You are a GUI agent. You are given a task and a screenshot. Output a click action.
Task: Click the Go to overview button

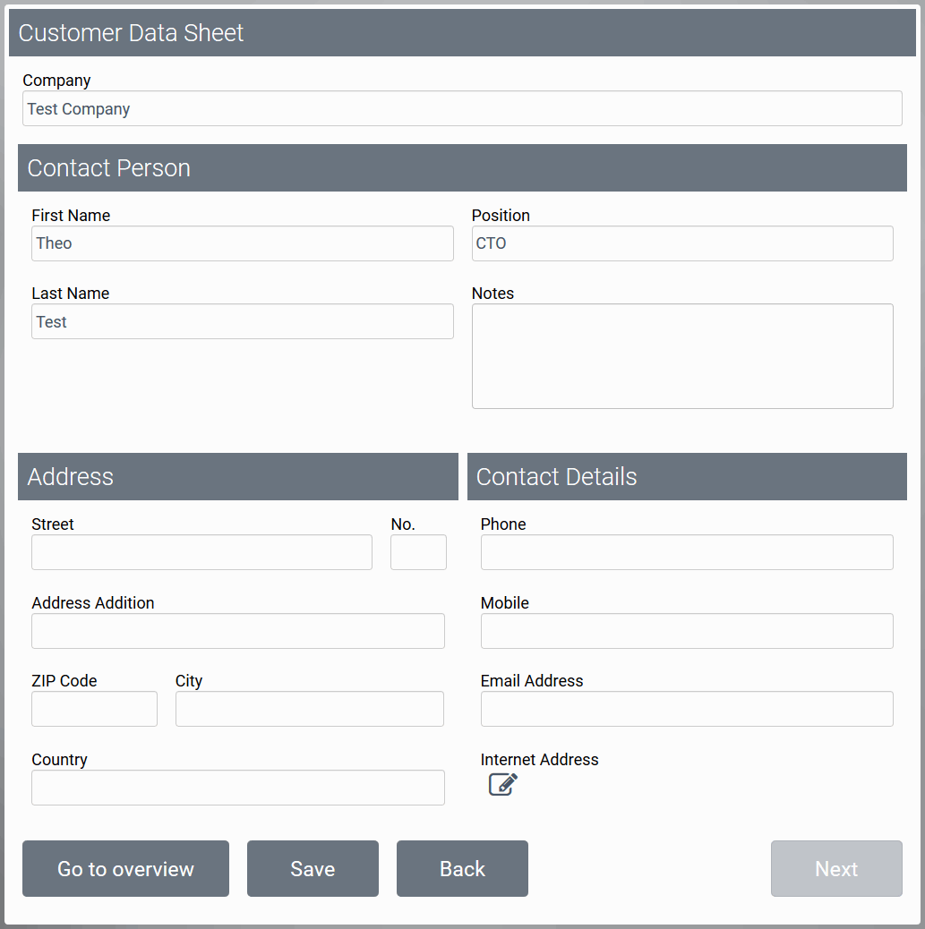pyautogui.click(x=125, y=868)
